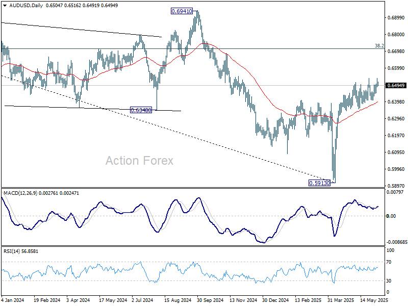408x306 pixels.
Task: Click the 19 Feb 2024 date label
Action: (x=47, y=300)
